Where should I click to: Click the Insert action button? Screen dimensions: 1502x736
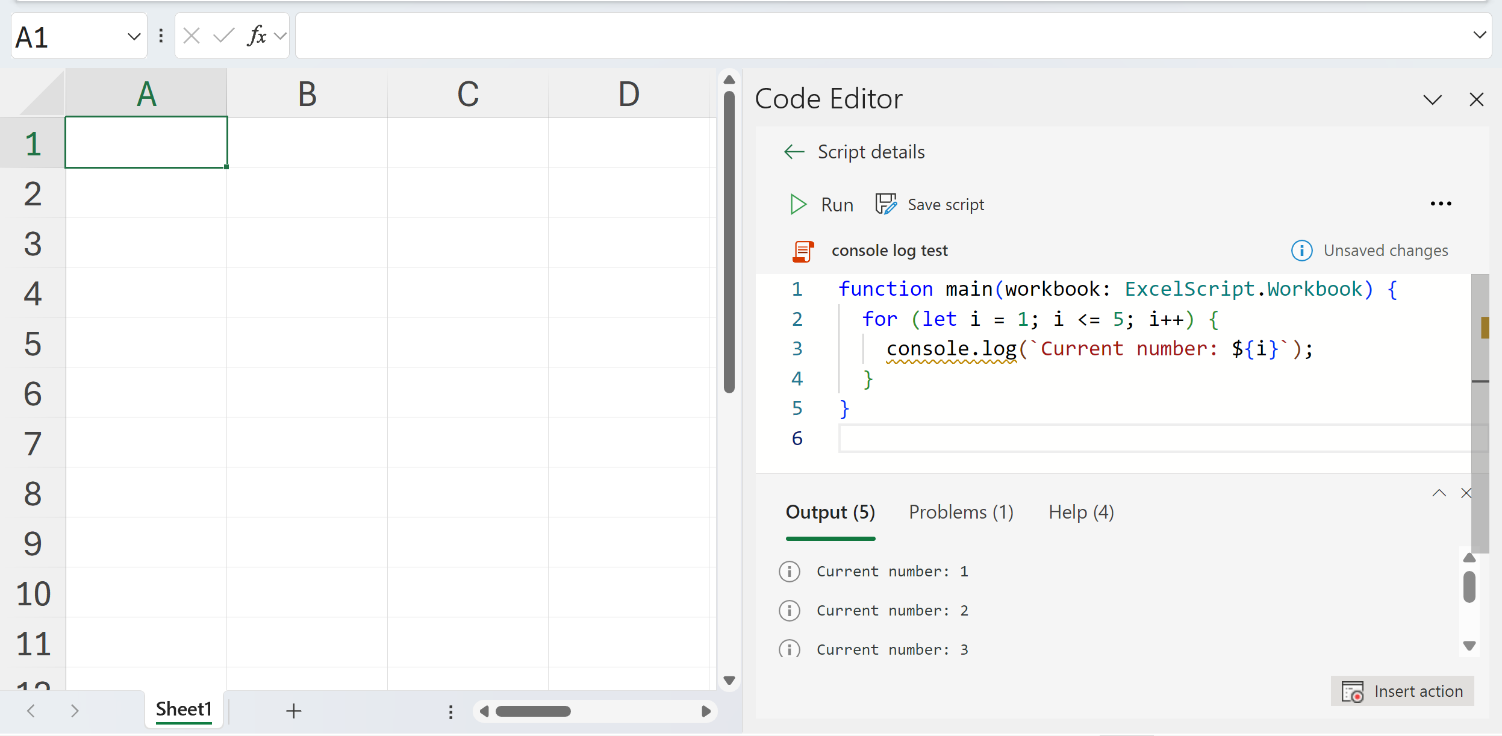(x=1402, y=691)
